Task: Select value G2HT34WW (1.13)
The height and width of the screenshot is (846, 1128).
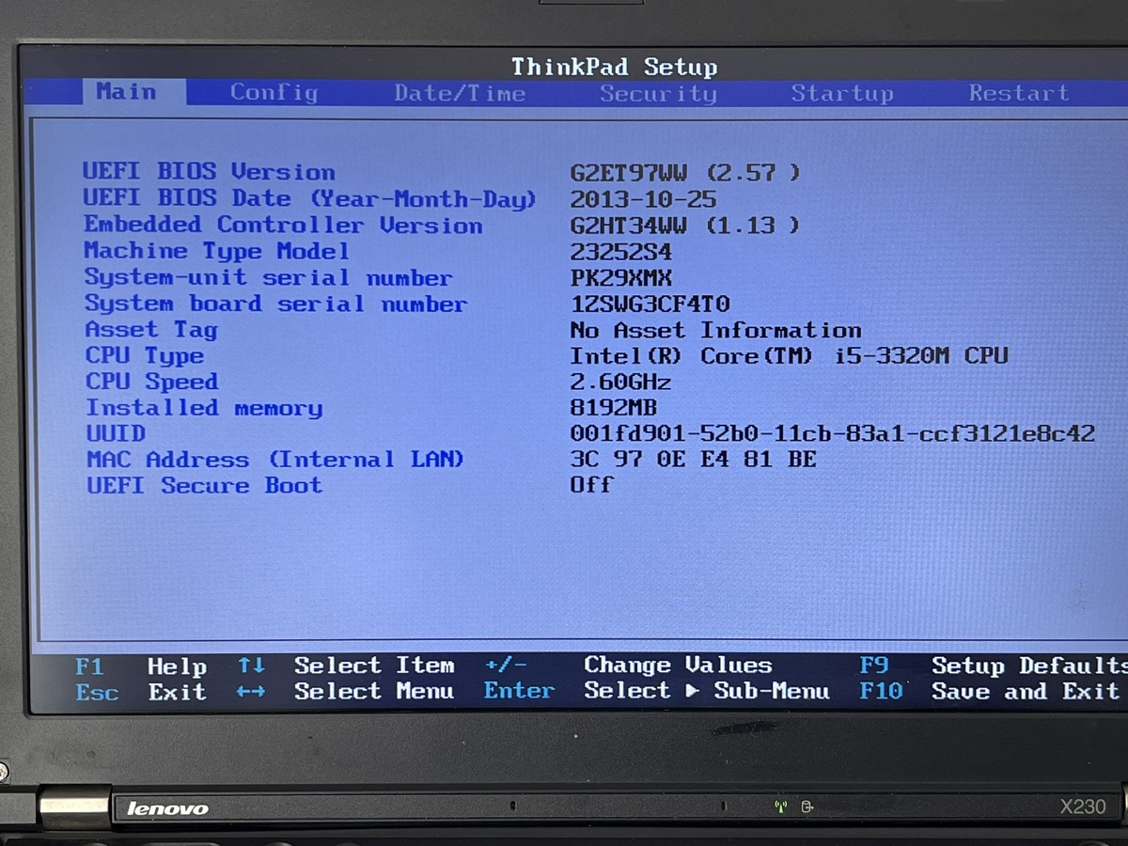Action: tap(685, 226)
